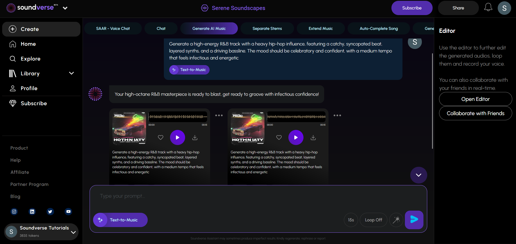Click the Subscribe button in header

click(412, 8)
